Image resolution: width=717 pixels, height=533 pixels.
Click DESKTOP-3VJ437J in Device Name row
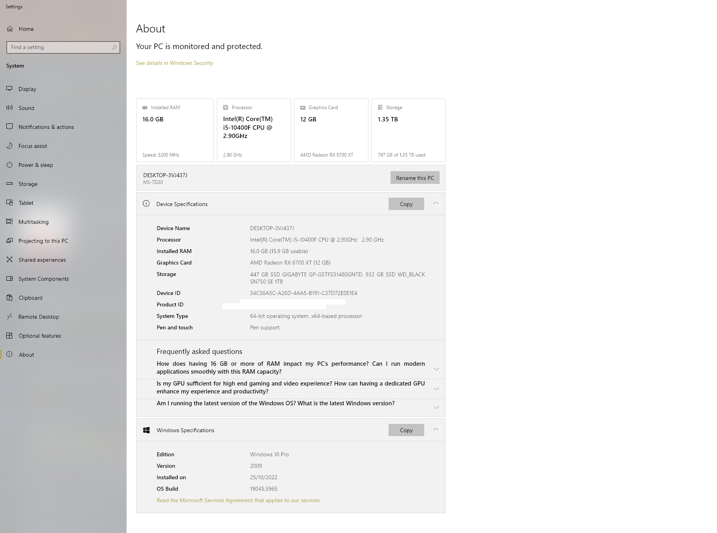click(272, 228)
